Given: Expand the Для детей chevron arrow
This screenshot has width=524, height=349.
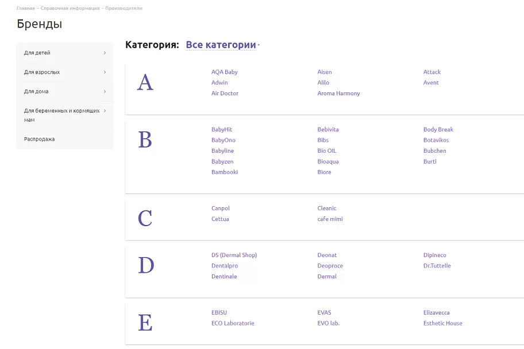Looking at the screenshot, I should 105,53.
